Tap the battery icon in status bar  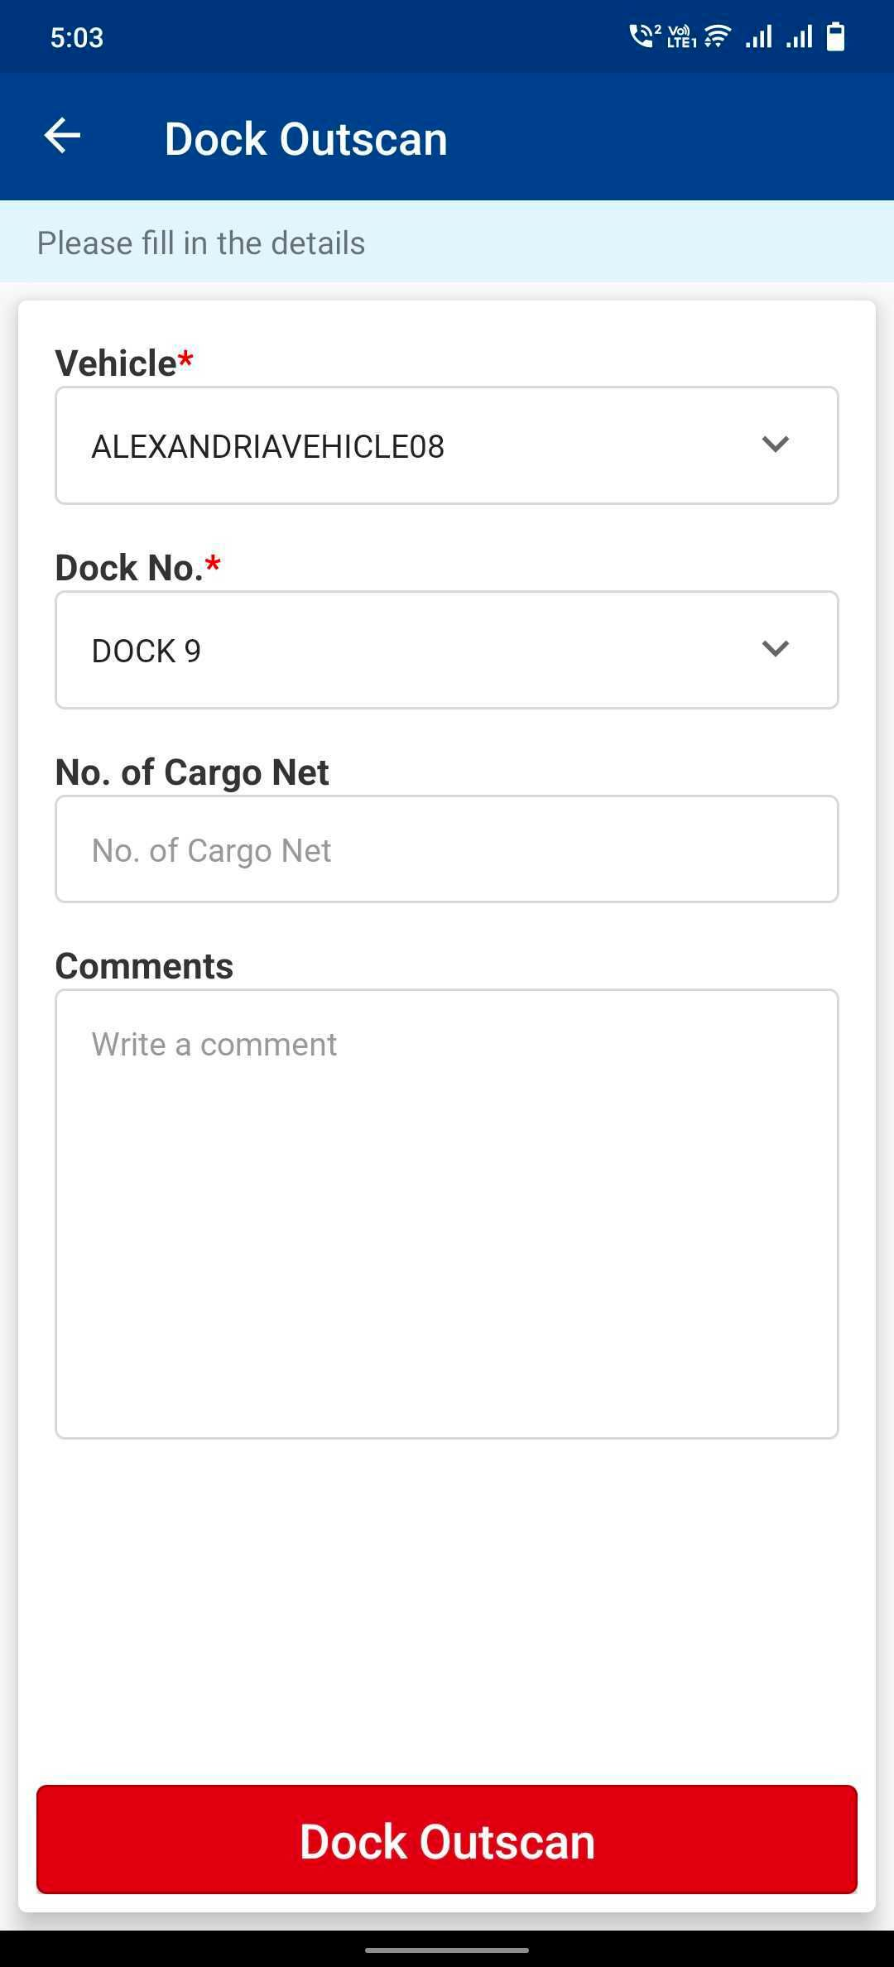tap(836, 36)
